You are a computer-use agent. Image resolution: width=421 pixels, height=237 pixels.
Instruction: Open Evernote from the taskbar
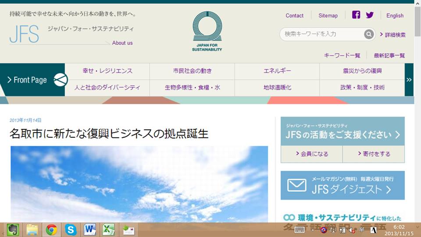point(12,230)
